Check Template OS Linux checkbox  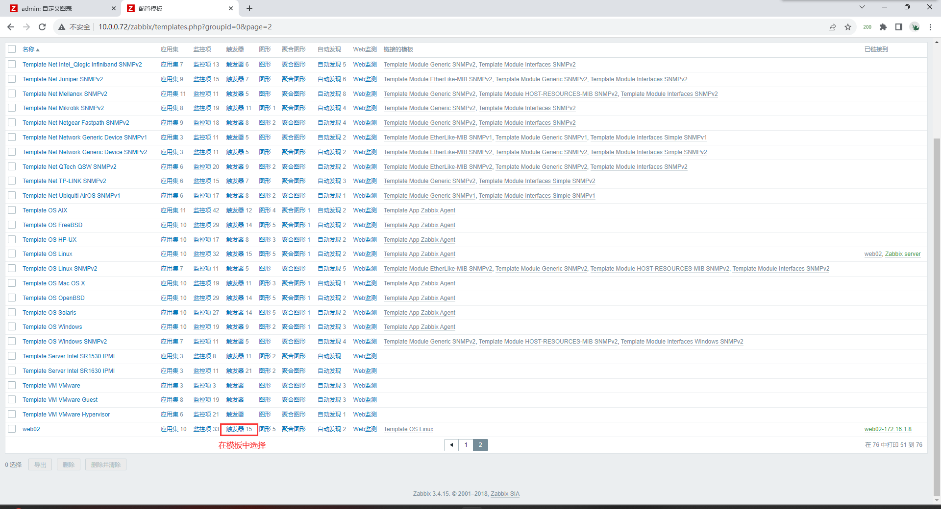point(12,254)
